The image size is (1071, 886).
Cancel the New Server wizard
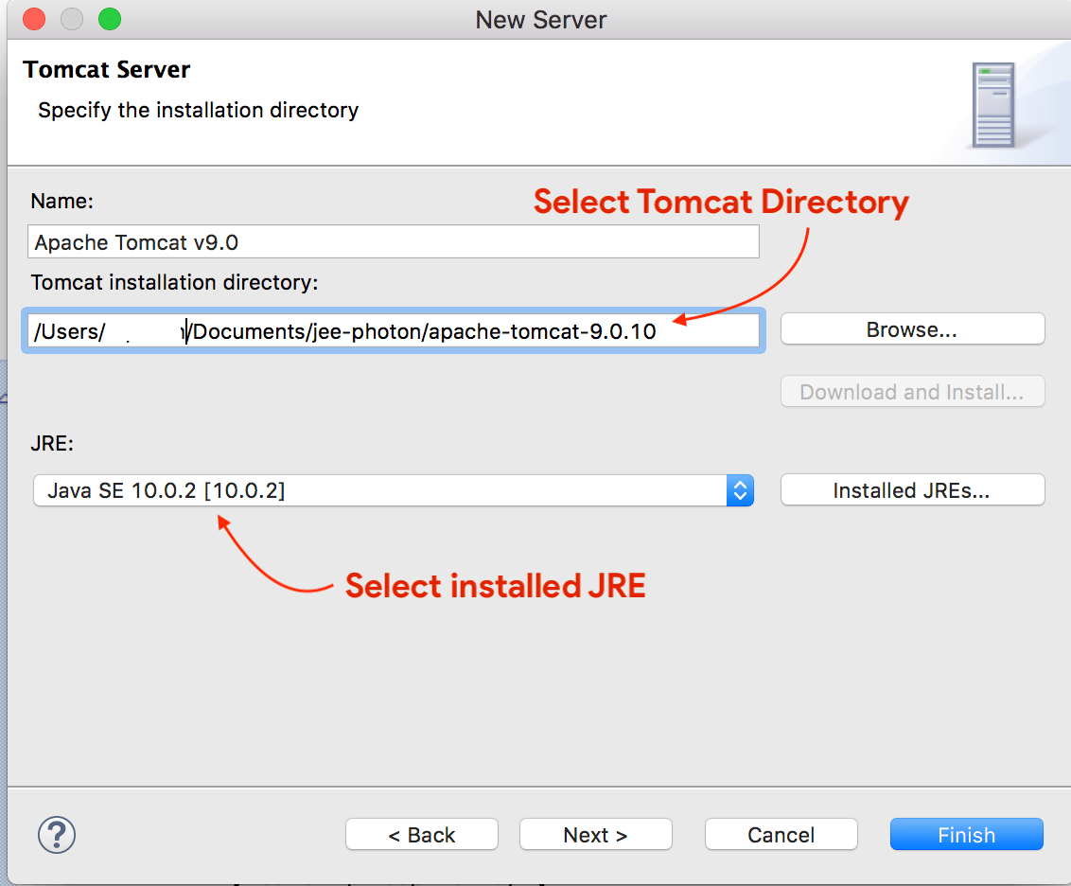click(x=781, y=834)
